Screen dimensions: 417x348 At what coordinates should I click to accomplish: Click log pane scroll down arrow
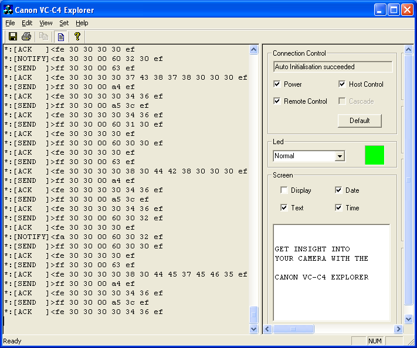[254, 329]
